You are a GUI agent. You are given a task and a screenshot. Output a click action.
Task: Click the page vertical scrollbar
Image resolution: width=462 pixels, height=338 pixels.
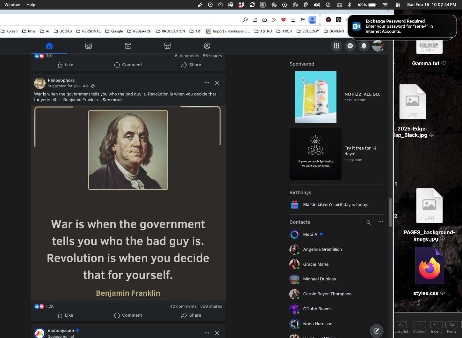[390, 212]
